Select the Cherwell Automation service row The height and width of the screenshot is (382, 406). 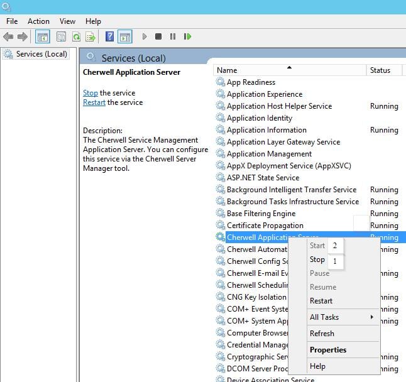click(251, 249)
